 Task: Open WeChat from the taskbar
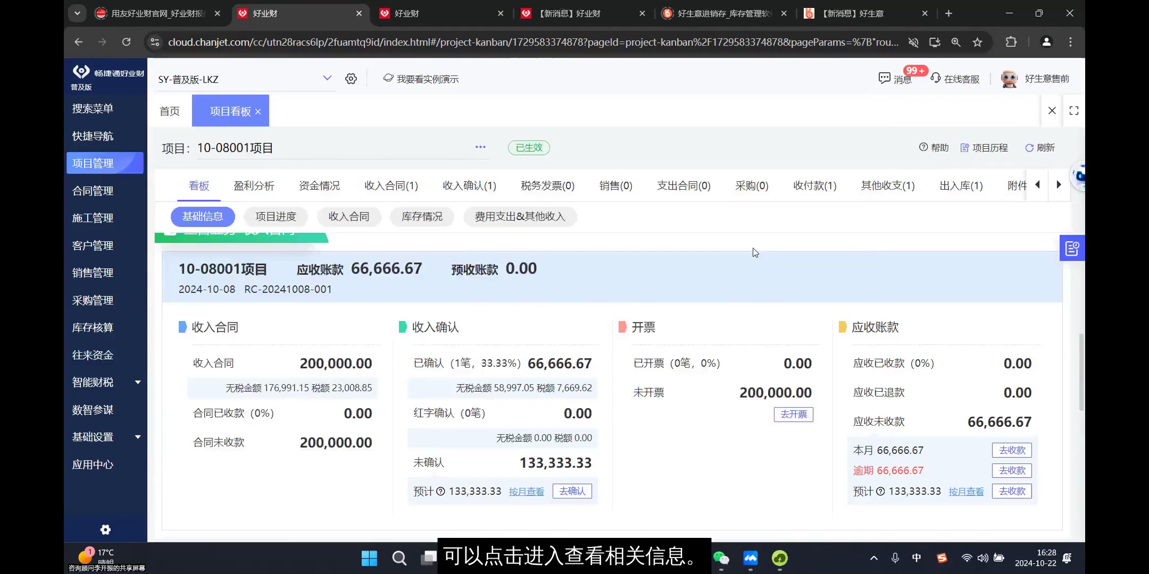(x=721, y=558)
